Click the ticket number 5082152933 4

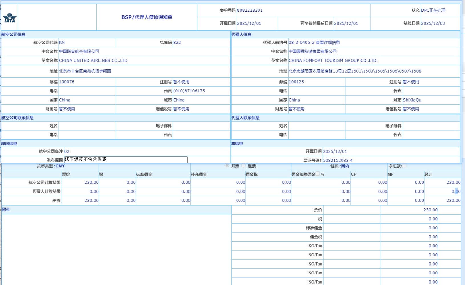pyautogui.click(x=338, y=160)
